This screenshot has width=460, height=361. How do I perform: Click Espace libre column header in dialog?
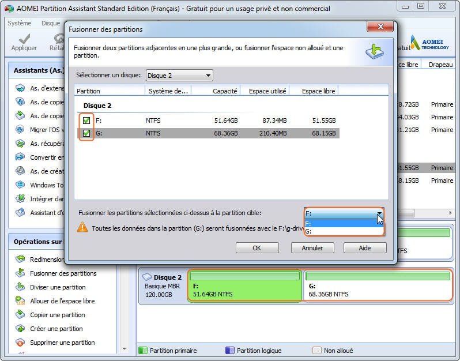click(314, 91)
